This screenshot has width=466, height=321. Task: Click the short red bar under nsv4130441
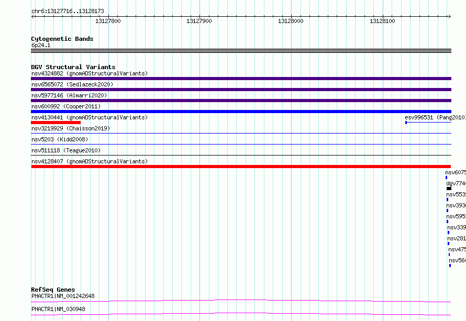click(56, 123)
